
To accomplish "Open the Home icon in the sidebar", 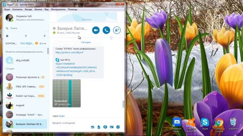I will coord(7,36).
